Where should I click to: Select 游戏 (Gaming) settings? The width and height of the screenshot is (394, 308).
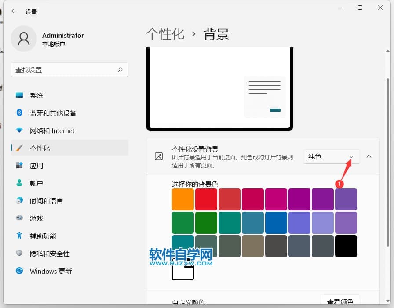pos(36,218)
